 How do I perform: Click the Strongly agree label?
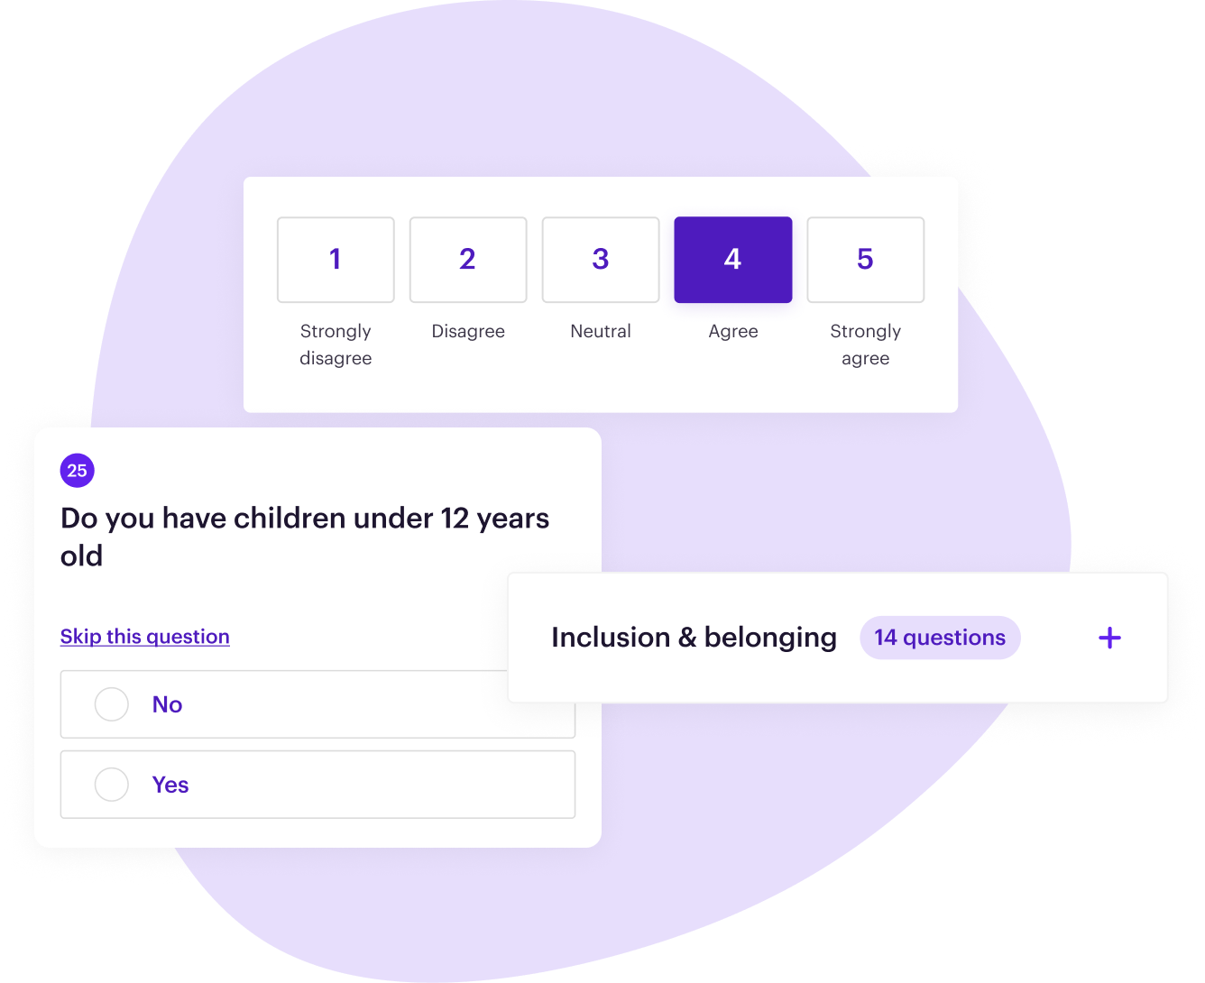point(865,345)
